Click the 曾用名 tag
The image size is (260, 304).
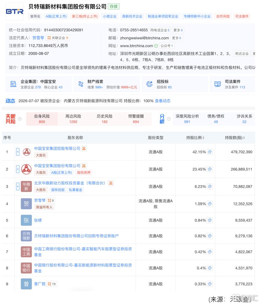[35, 16]
